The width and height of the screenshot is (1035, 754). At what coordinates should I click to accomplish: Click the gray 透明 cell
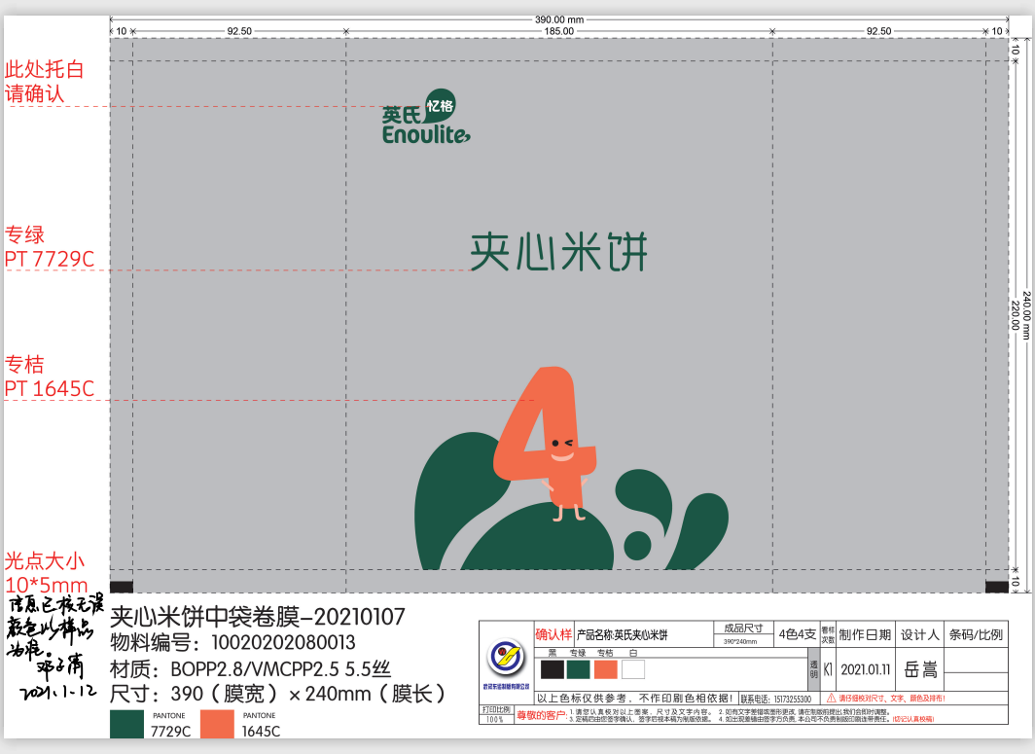814,668
